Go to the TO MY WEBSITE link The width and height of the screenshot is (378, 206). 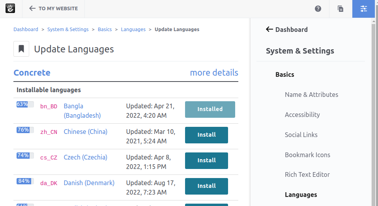coord(58,8)
